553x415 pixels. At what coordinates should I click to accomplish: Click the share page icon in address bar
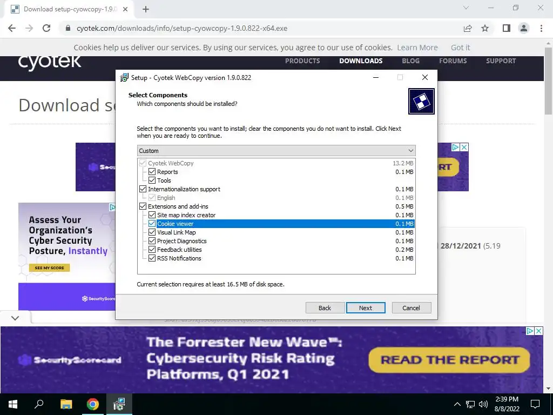tap(468, 28)
